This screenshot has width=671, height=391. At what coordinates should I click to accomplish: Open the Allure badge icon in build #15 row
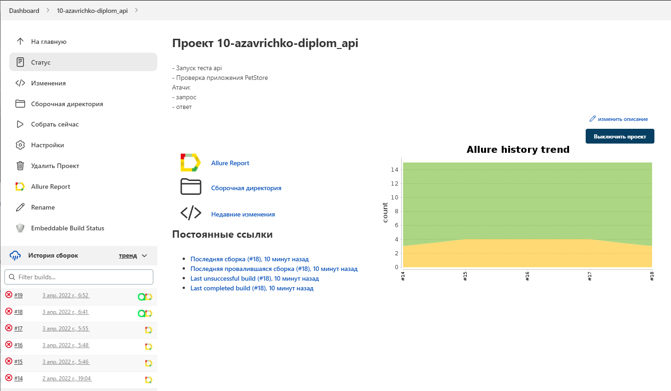[x=148, y=363]
